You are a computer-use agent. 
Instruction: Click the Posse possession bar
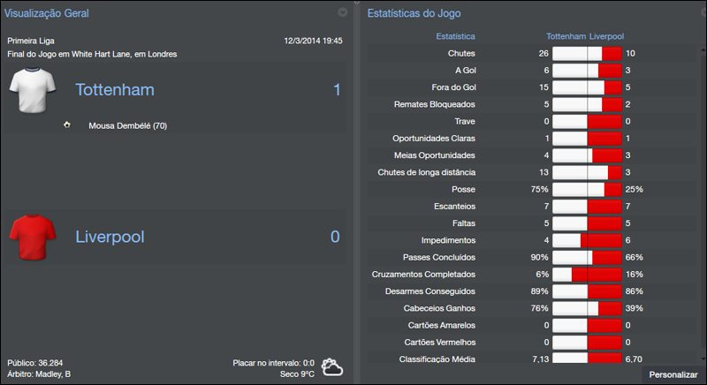coord(587,189)
